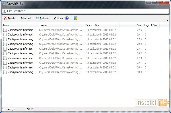Click the yellow toolbar icon after Help
The height and width of the screenshot is (113, 171).
(75, 18)
